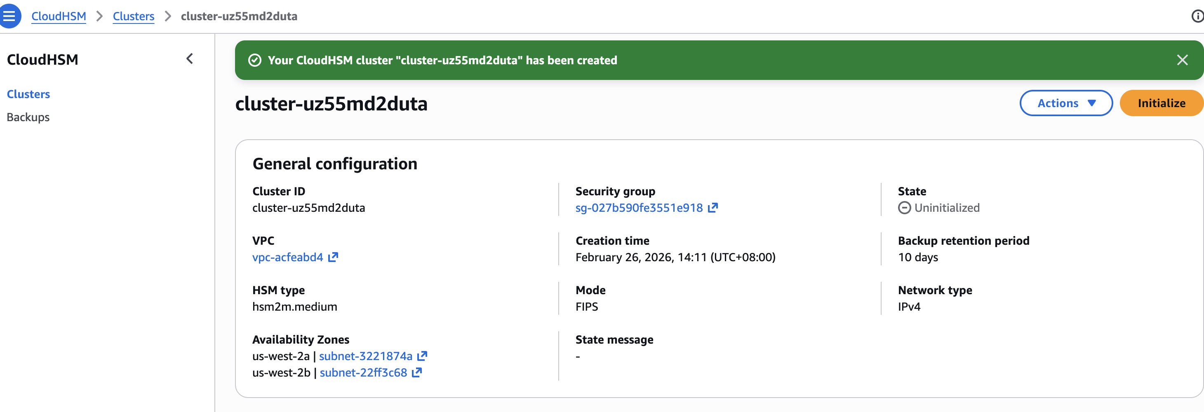
Task: Open the hamburger navigation menu icon
Action: pyautogui.click(x=9, y=16)
